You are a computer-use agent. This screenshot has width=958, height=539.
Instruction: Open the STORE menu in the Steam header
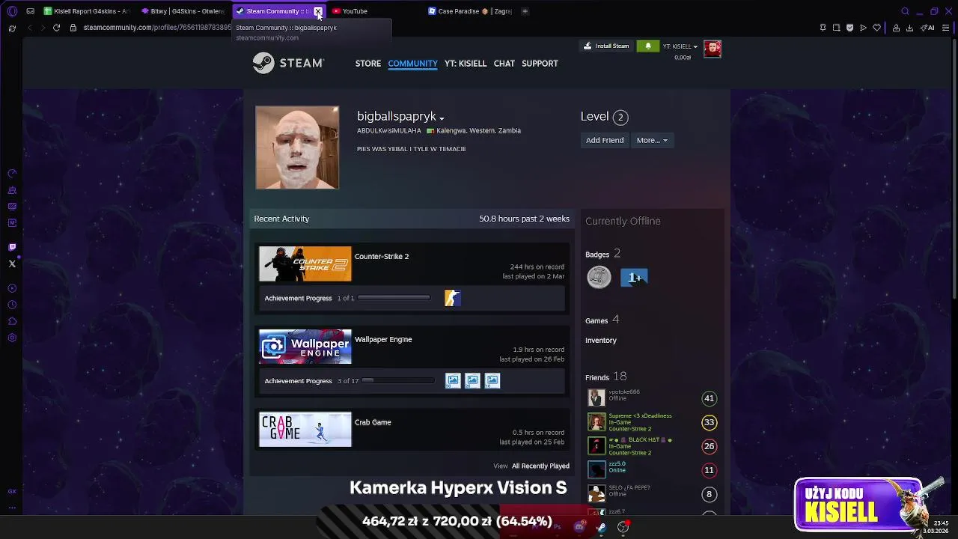point(368,64)
